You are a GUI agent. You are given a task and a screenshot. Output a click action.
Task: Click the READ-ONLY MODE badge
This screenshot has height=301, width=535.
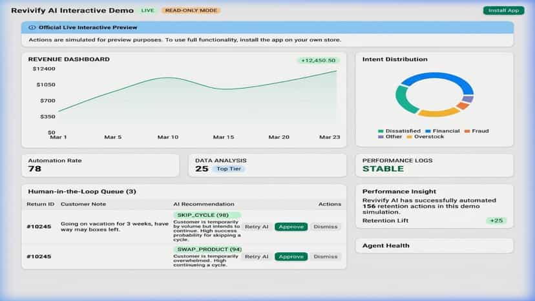(x=191, y=10)
